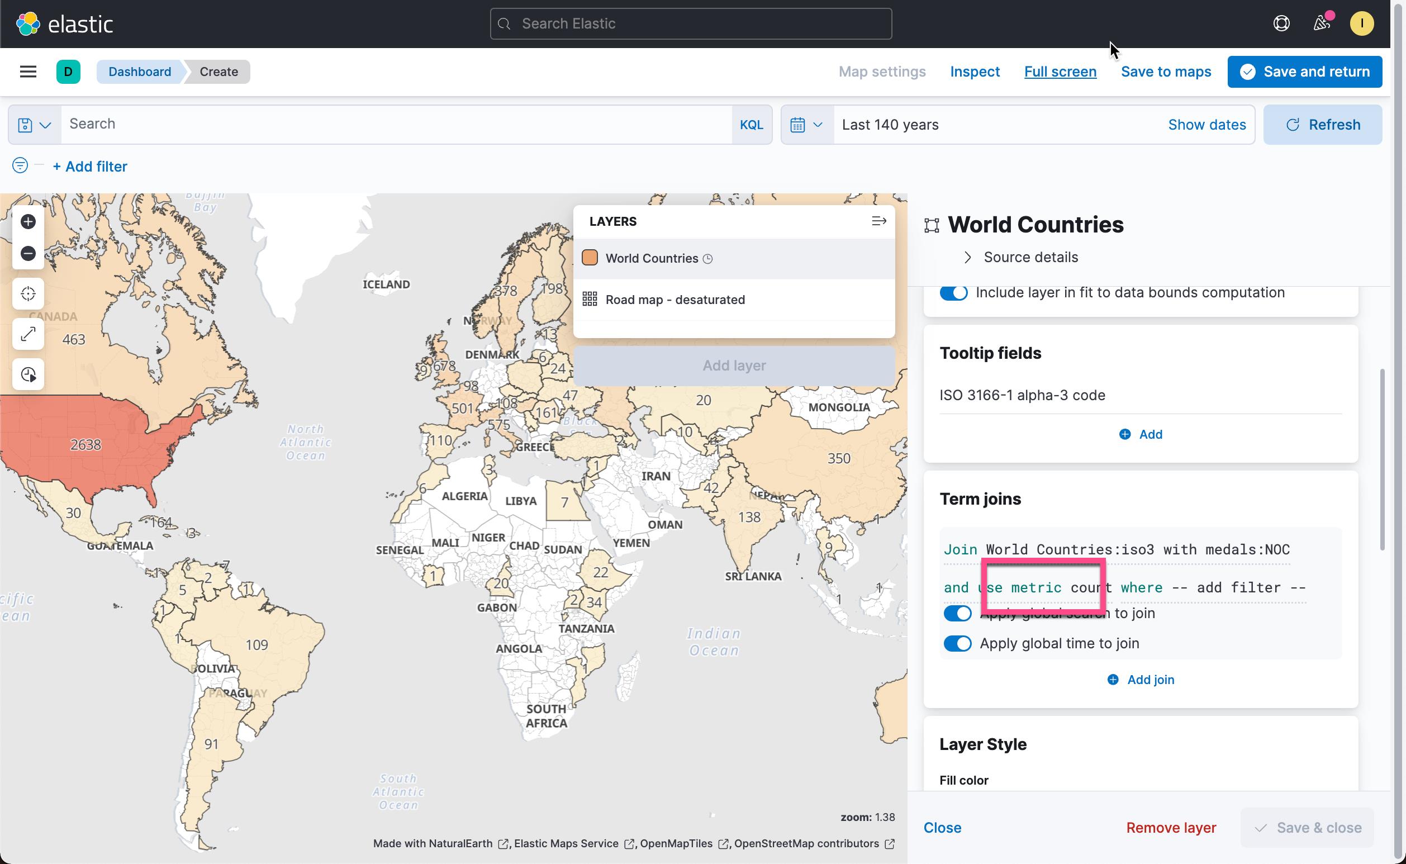The width and height of the screenshot is (1406, 864).
Task: Expand Source details
Action: point(1021,257)
